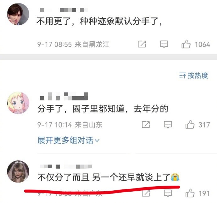
Task: Reply to the Shandong comment
Action: click(x=168, y=124)
